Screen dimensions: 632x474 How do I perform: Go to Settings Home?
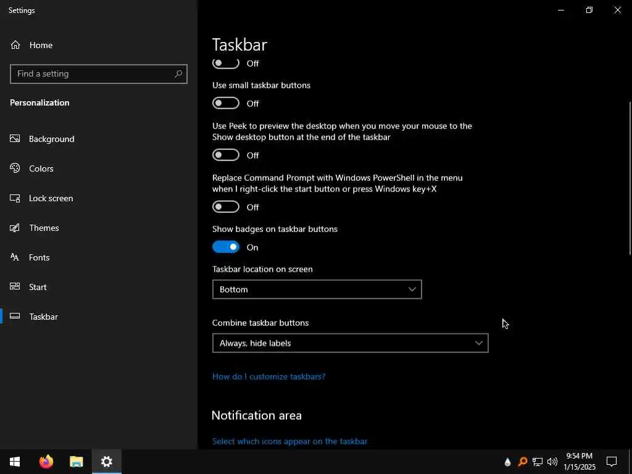click(x=98, y=45)
